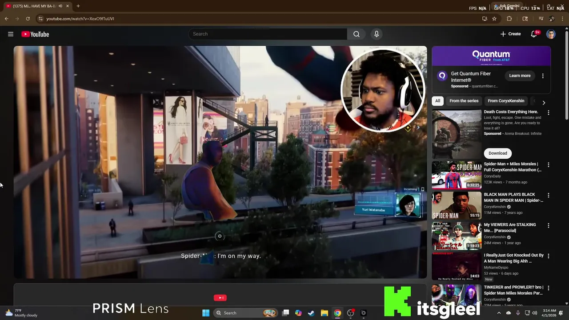Open Task View on taskbar

(286, 313)
